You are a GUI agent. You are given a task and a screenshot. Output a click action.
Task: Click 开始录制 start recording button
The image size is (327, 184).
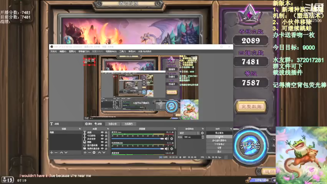pyautogui.click(x=219, y=137)
